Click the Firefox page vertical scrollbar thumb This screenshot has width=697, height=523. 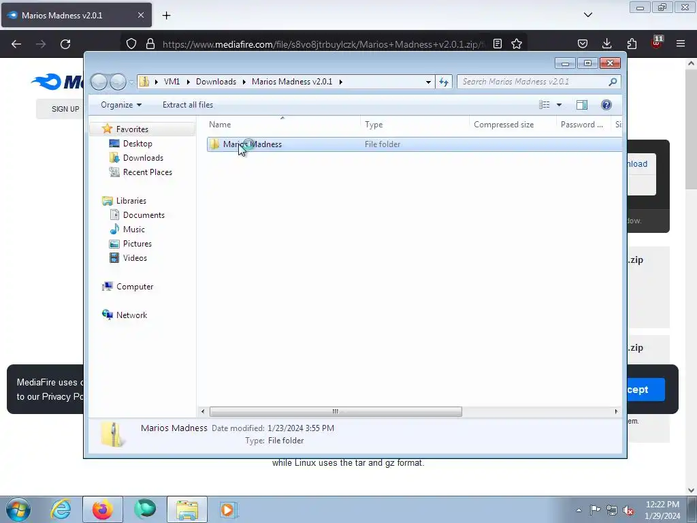click(x=692, y=129)
